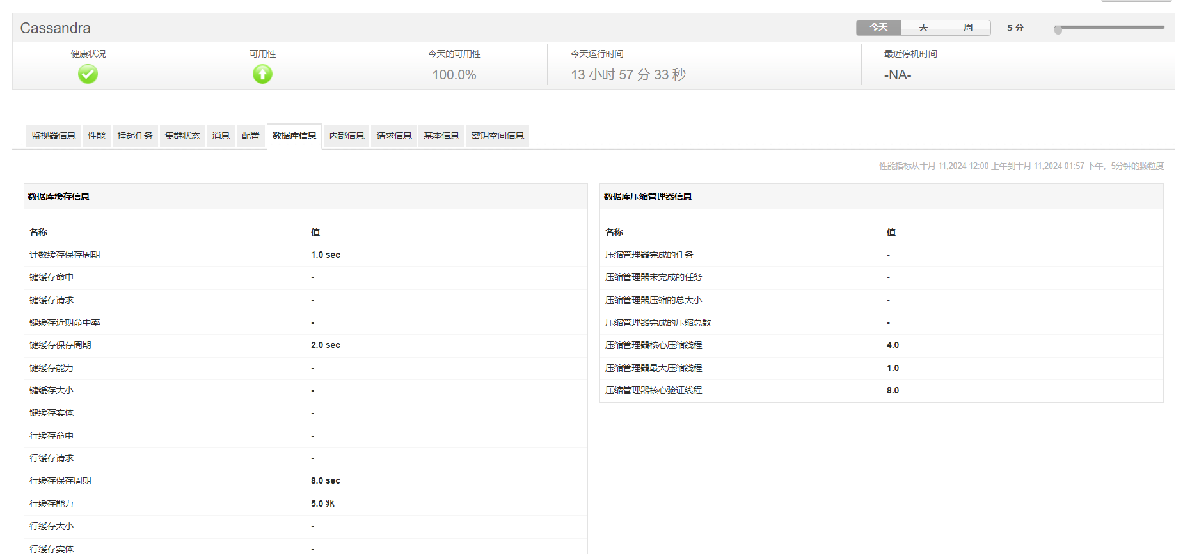
Task: Click the polling interval slider handle
Action: 1058,29
